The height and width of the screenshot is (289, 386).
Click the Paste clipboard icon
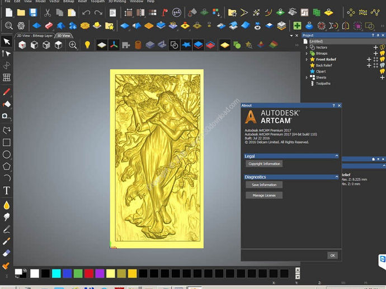[72, 12]
